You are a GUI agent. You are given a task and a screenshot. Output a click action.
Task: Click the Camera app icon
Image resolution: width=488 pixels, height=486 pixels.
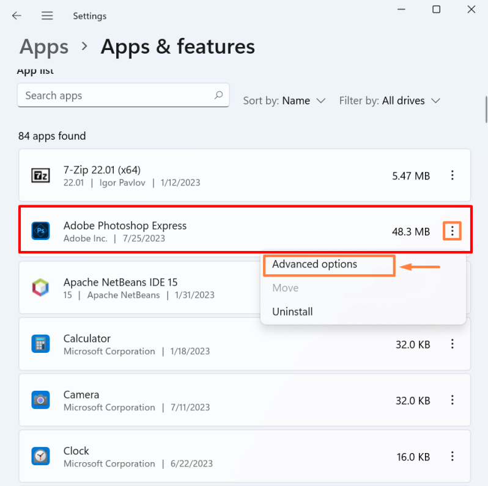[40, 400]
